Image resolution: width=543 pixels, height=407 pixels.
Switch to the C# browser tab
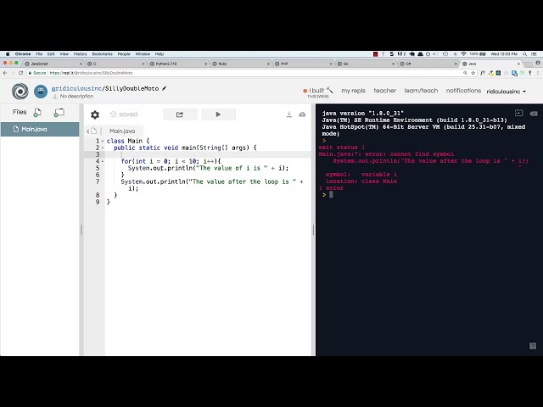(428, 64)
